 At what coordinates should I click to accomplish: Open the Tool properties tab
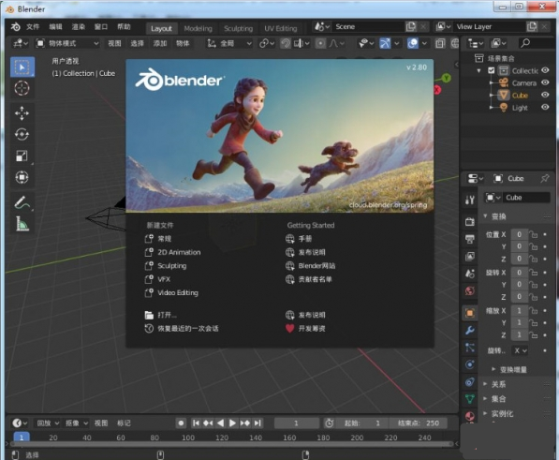tap(470, 200)
